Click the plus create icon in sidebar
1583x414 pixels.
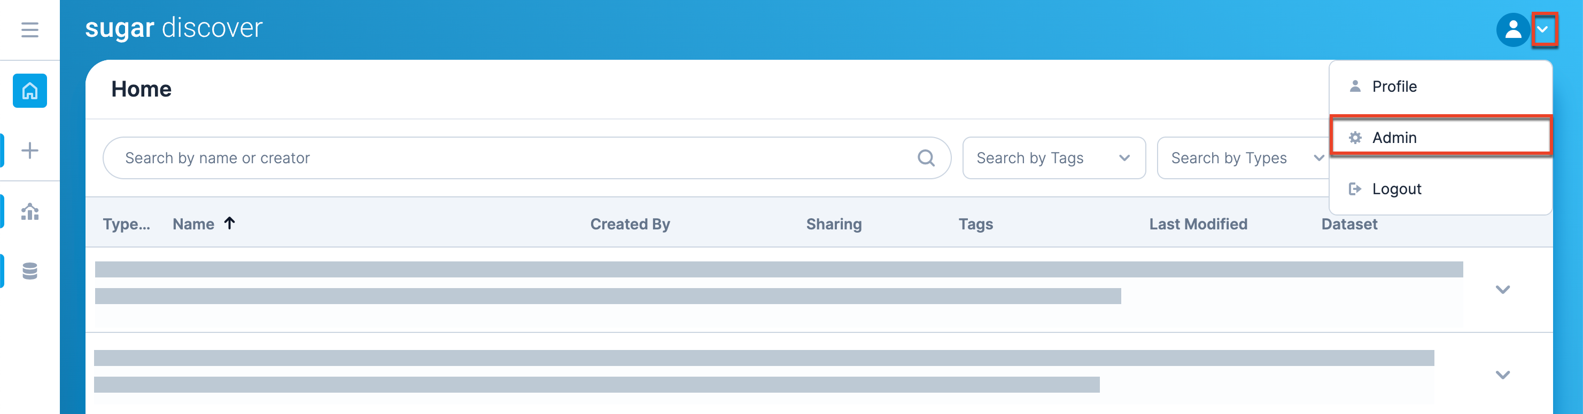pos(29,150)
